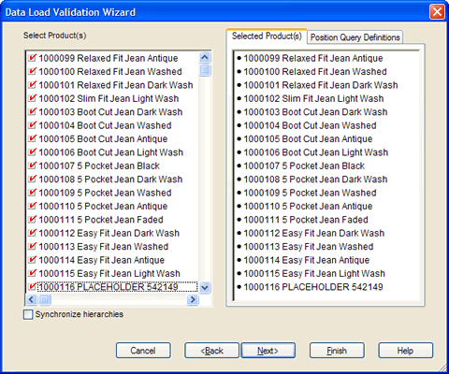
Task: Select 1000104 Boot Cut Jean Washed in Selected Products
Action: coord(307,125)
